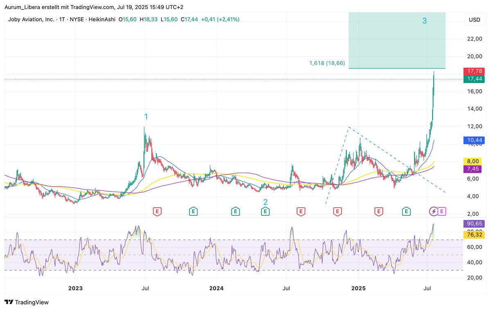Open green earnings marker beneath wave label 2
Image resolution: width=491 pixels, height=310 pixels.
pyautogui.click(x=266, y=211)
